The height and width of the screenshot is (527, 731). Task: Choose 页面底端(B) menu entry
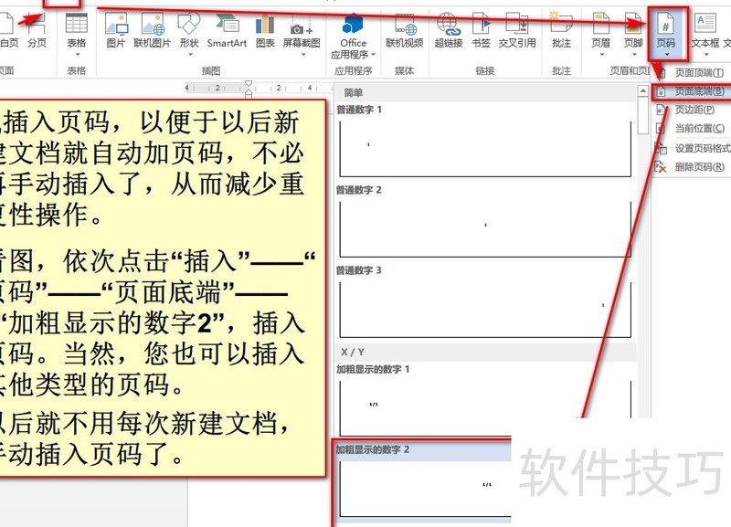coord(692,91)
